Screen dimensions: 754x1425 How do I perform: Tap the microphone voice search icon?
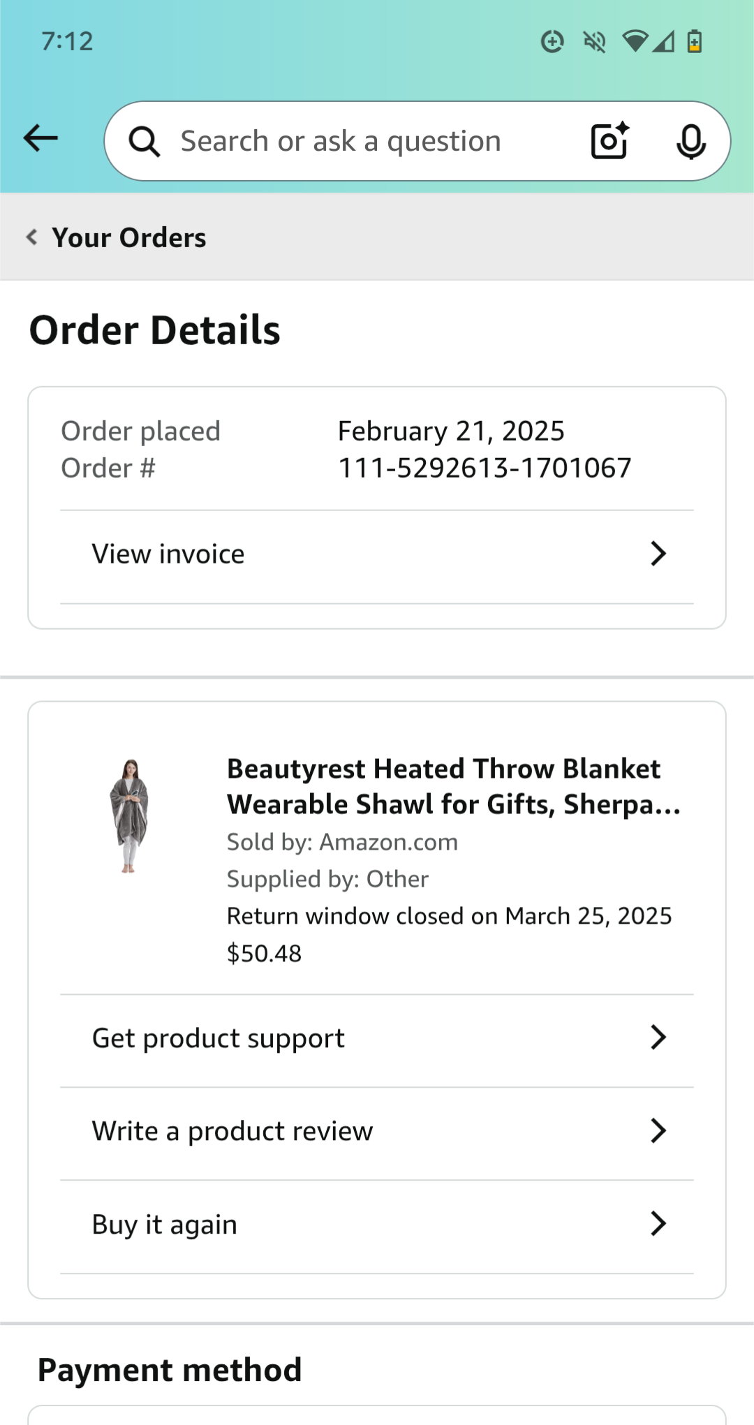(691, 142)
